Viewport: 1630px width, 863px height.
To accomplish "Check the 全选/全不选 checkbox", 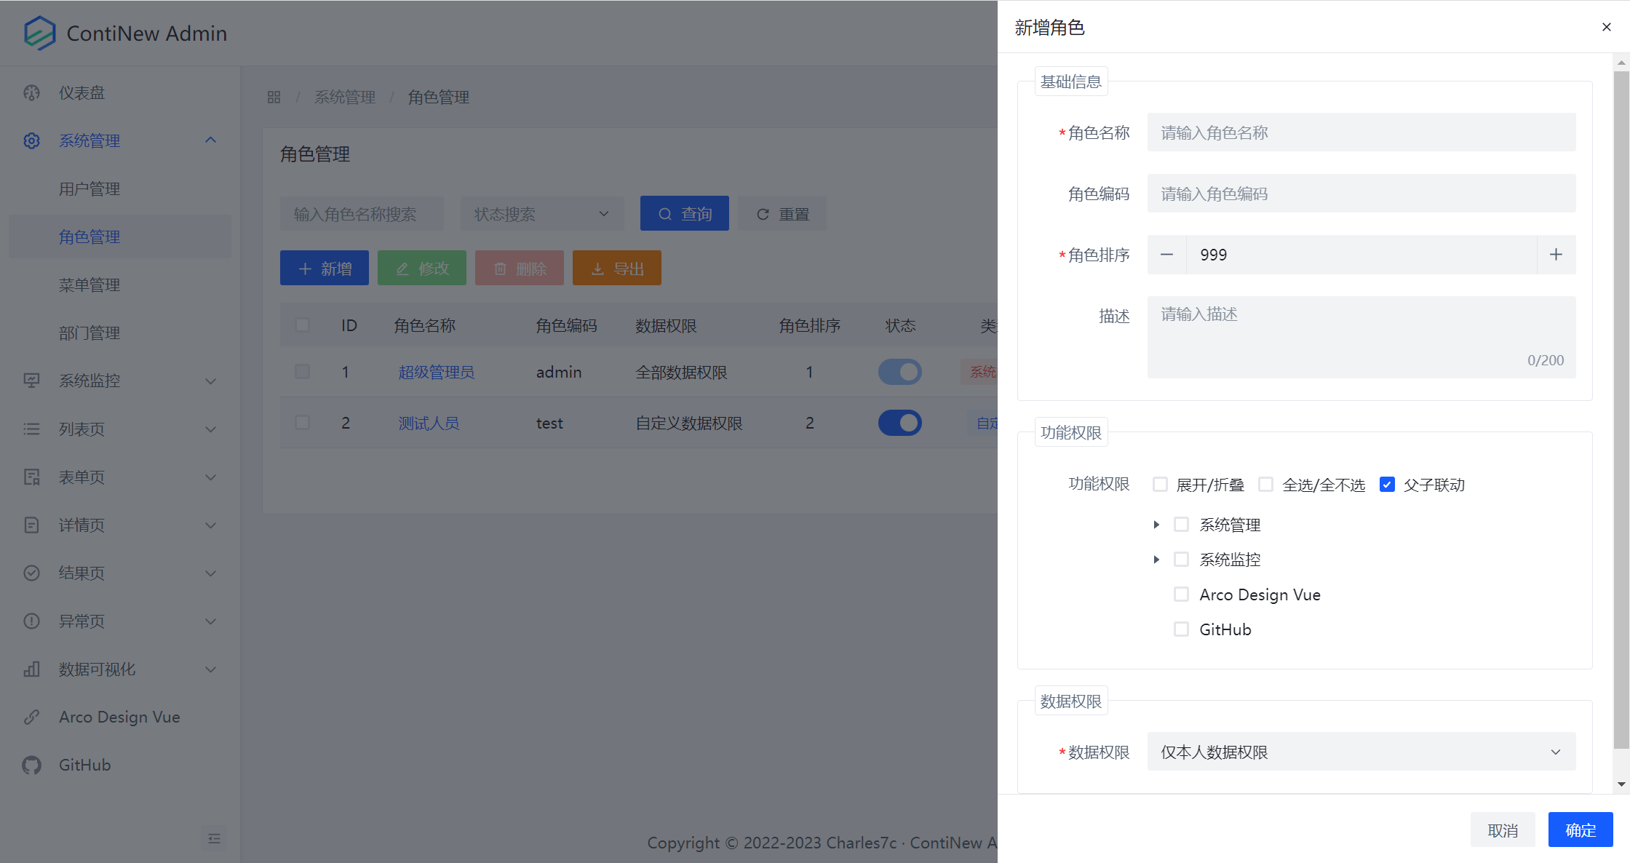I will (1265, 485).
